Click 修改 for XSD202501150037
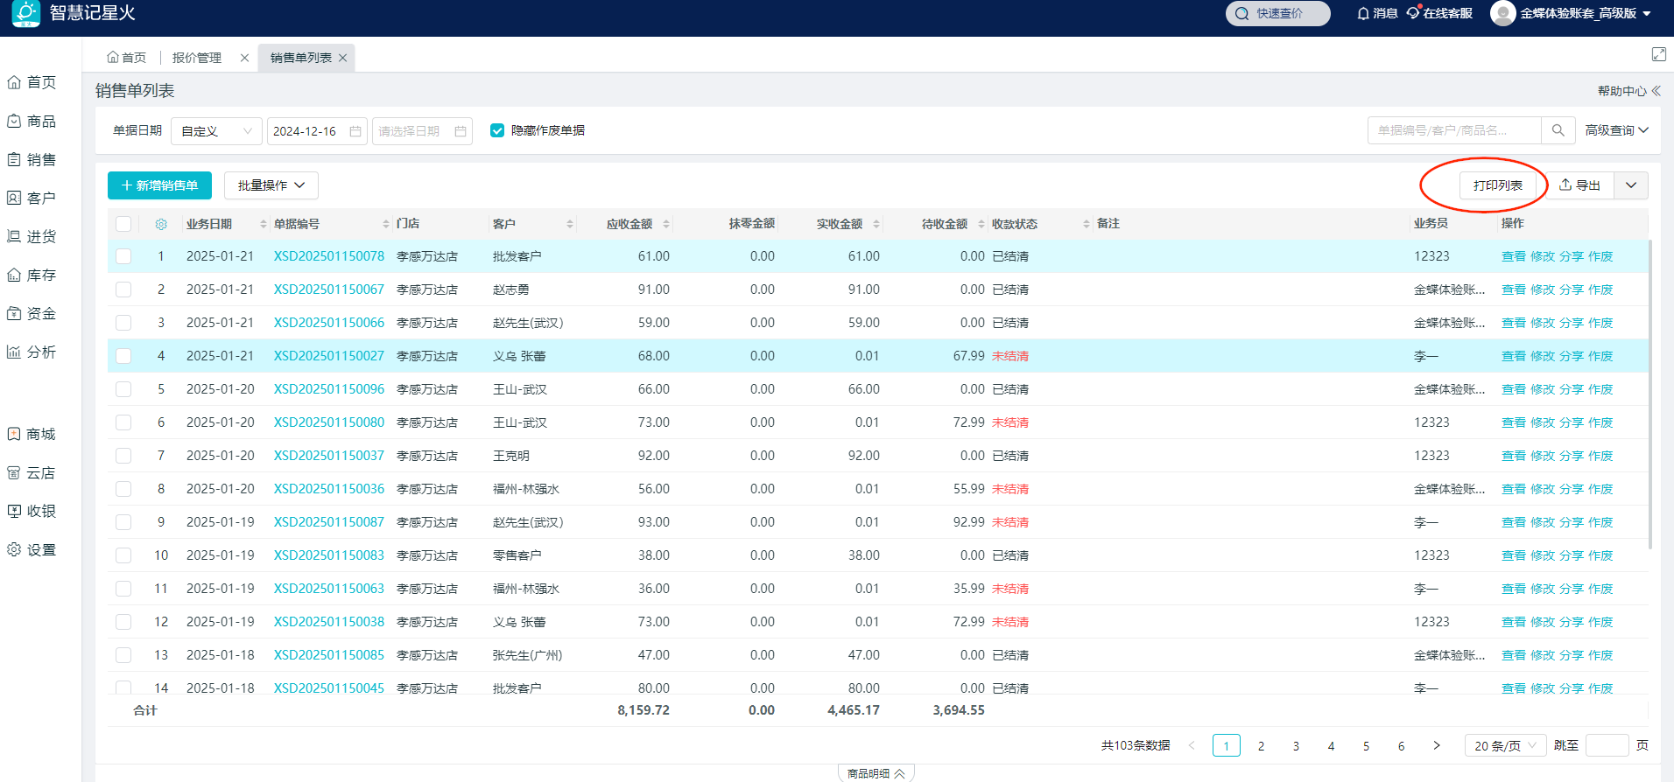 coord(1543,456)
